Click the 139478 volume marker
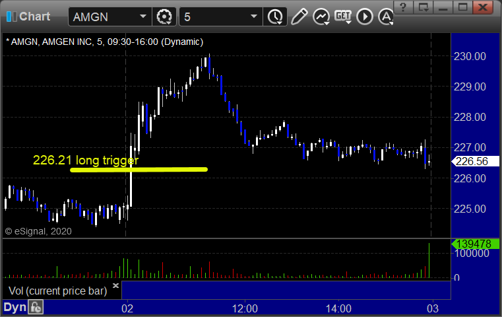The image size is (502, 317). 475,244
